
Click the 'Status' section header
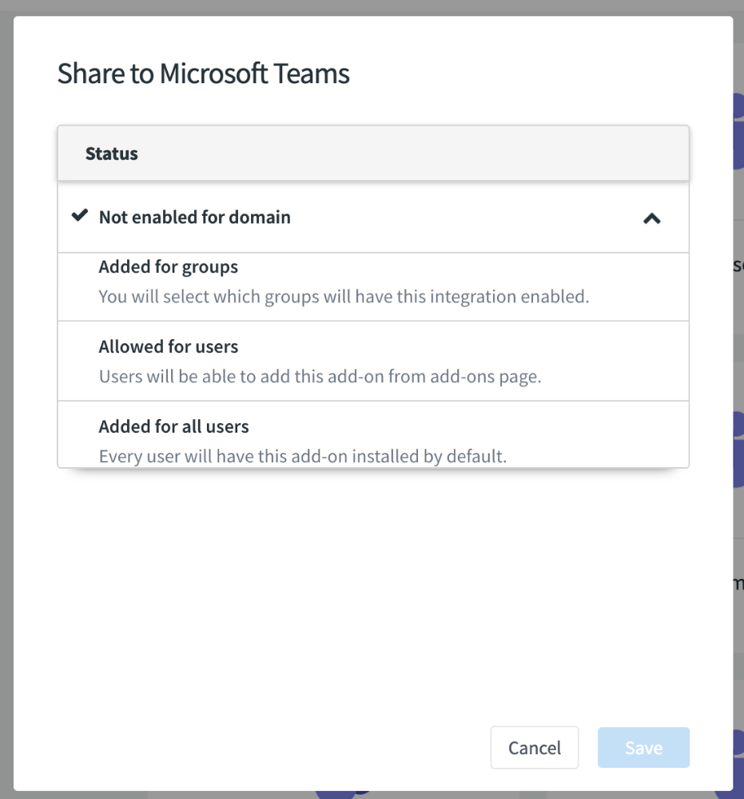(373, 154)
